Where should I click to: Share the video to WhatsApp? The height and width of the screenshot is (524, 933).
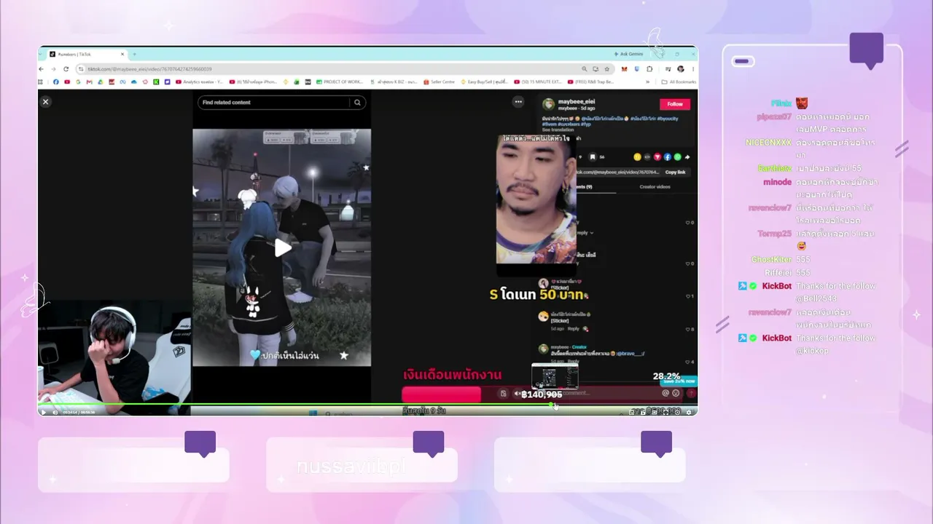click(x=677, y=156)
